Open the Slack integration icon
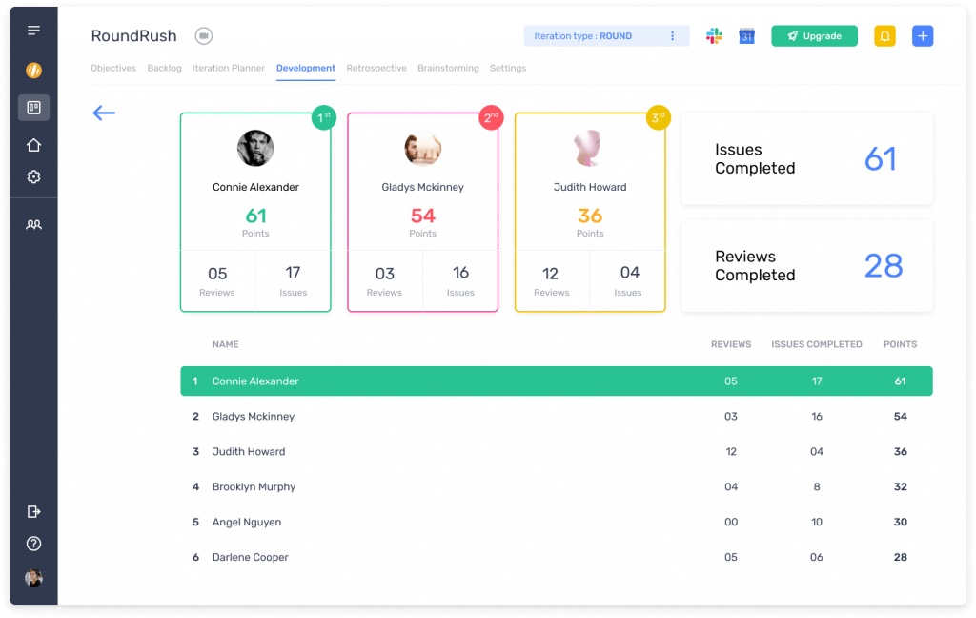976x618 pixels. 713,35
